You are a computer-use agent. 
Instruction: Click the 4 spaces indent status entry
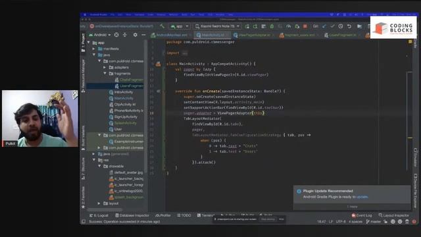355,222
